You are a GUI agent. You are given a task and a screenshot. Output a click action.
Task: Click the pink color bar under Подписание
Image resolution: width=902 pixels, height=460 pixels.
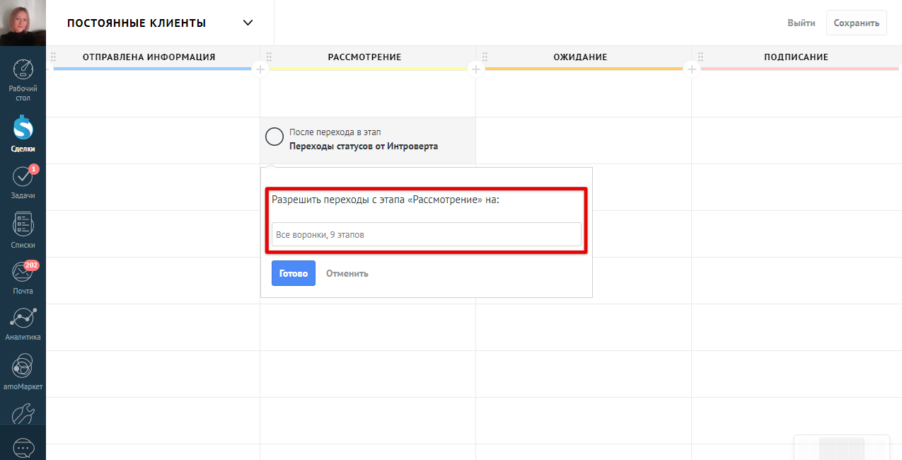(799, 69)
